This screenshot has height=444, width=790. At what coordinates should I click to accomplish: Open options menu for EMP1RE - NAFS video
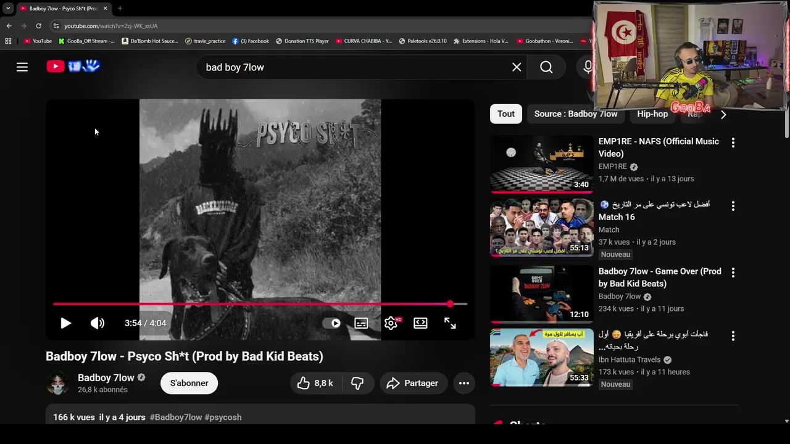pyautogui.click(x=733, y=142)
